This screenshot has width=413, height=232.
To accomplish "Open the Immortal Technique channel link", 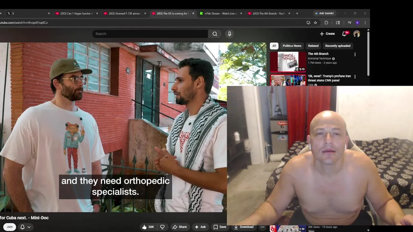I will (x=319, y=59).
